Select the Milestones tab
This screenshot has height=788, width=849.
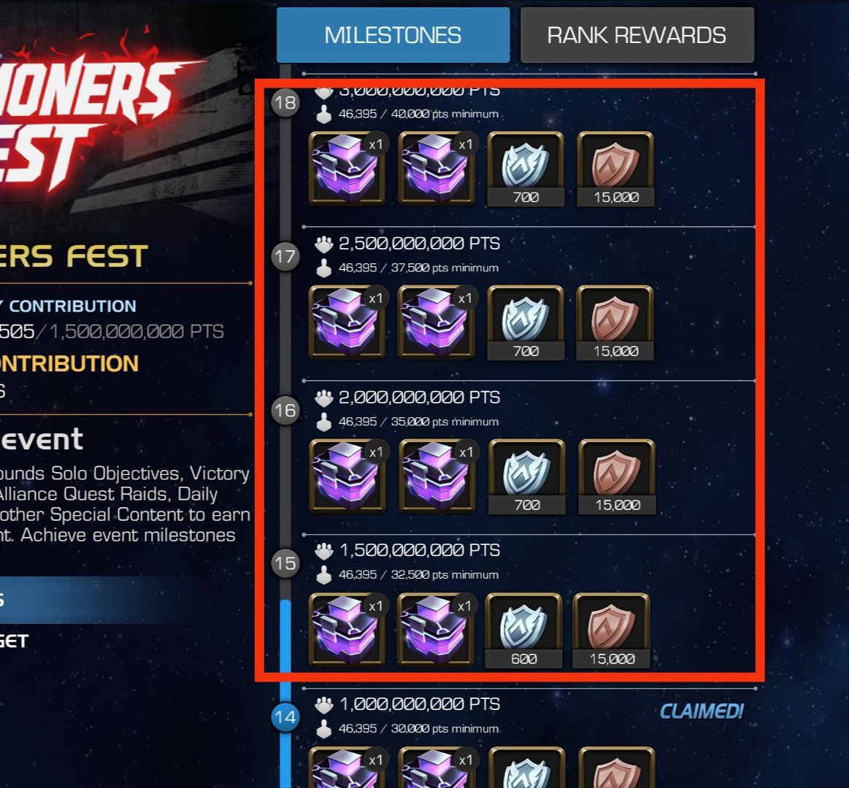[x=393, y=35]
